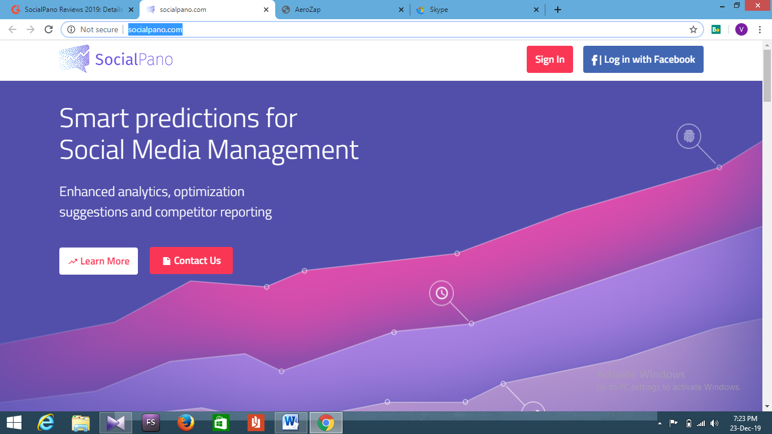Open Windows Store from taskbar
The height and width of the screenshot is (434, 772).
(220, 423)
